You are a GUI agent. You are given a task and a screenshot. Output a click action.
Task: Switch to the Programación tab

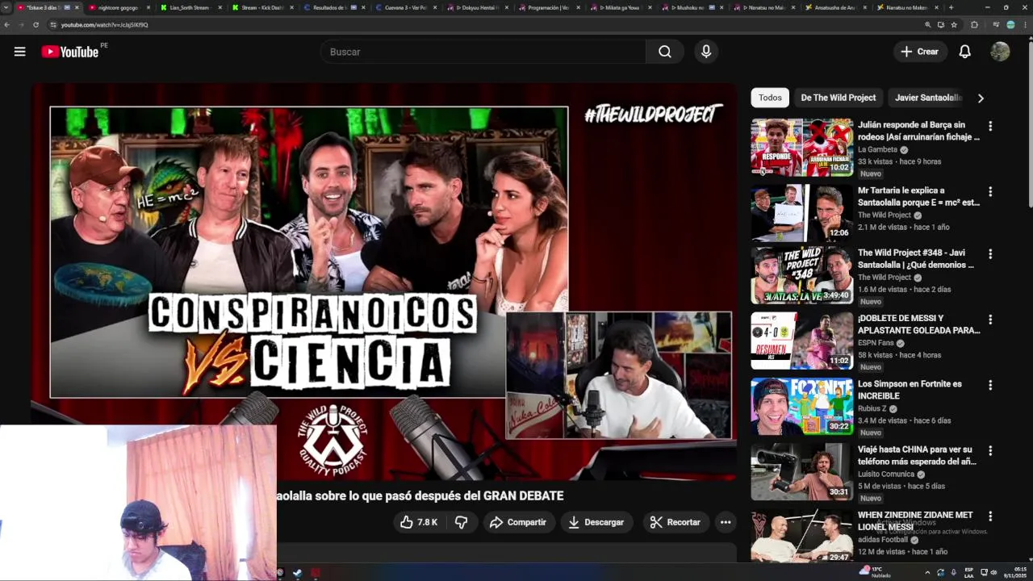tap(549, 7)
